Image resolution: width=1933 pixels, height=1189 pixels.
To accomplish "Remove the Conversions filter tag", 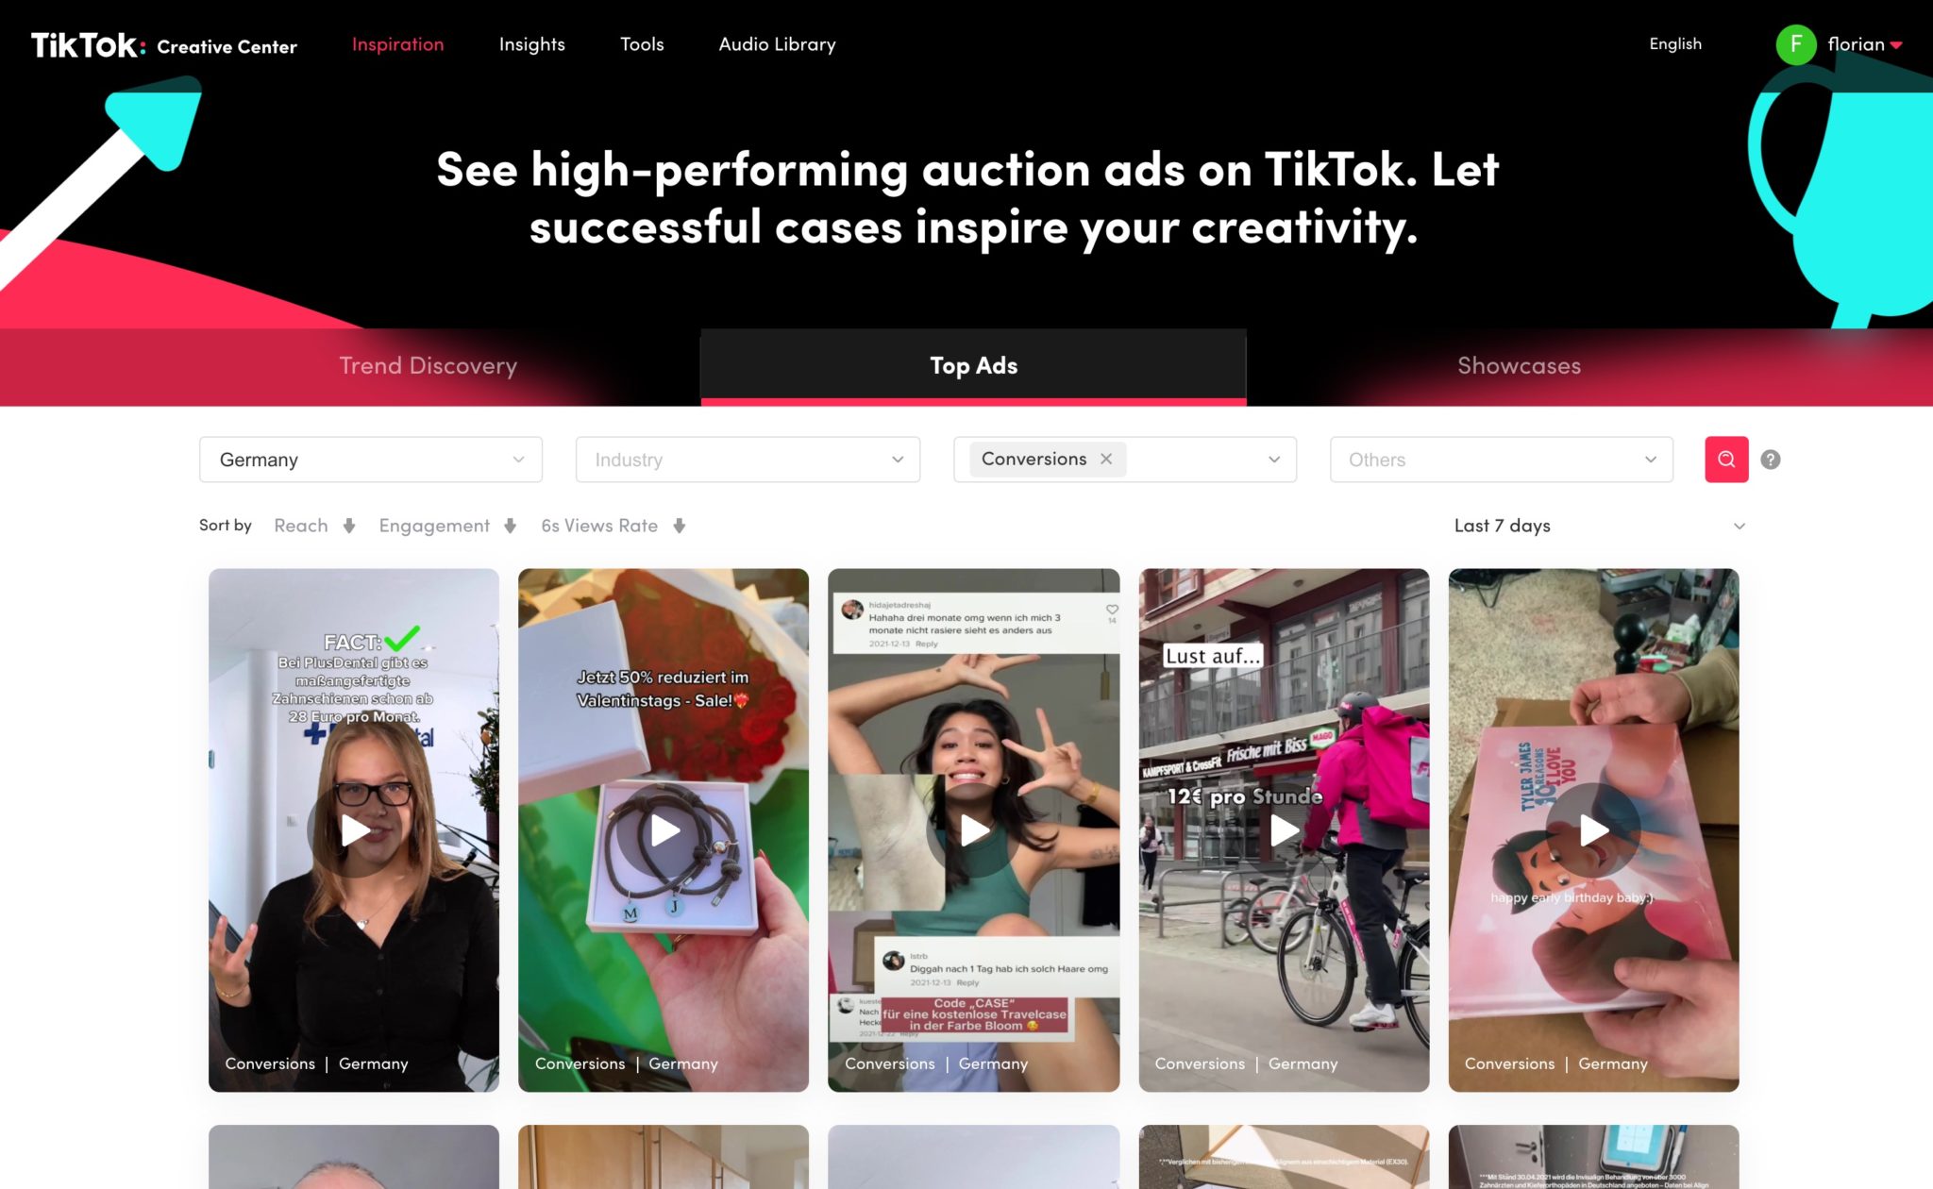I will tap(1106, 459).
